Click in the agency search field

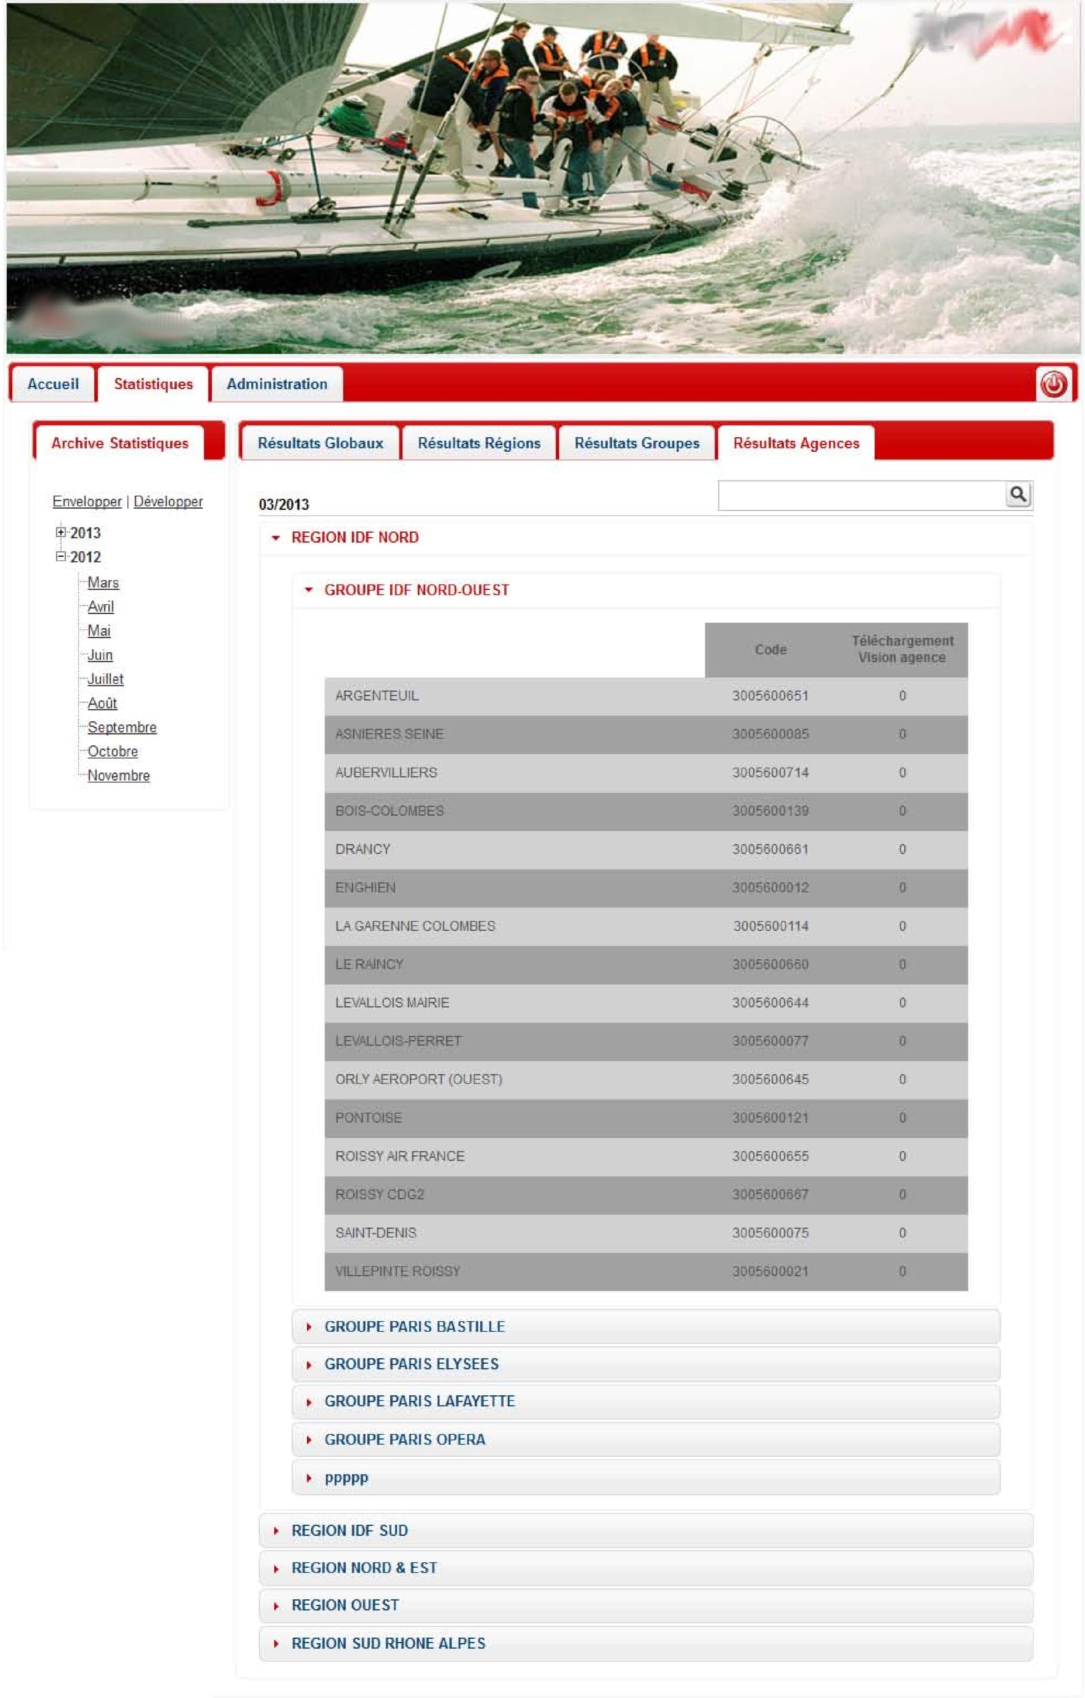[x=862, y=495]
